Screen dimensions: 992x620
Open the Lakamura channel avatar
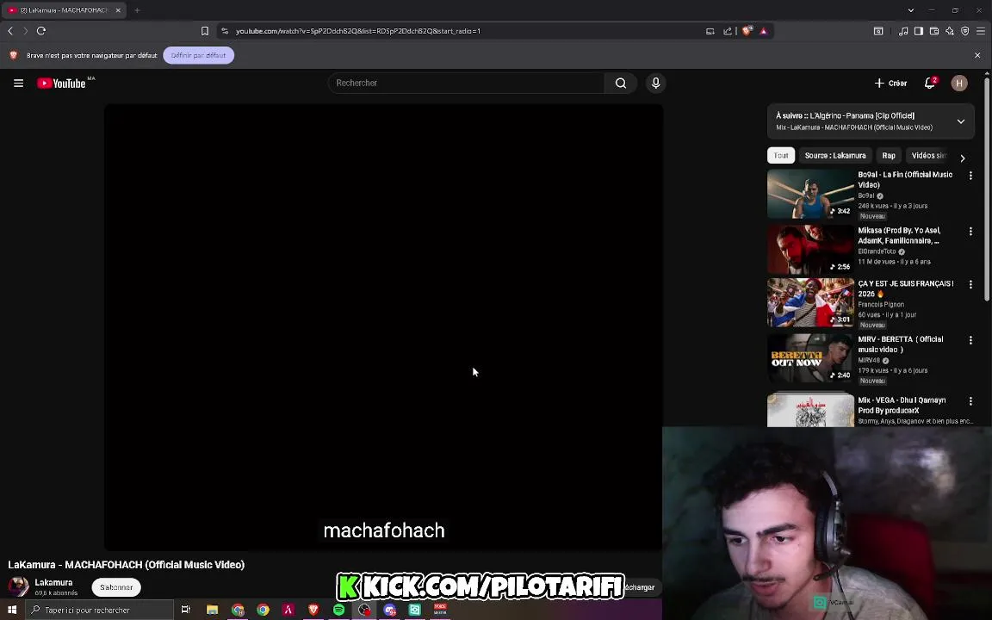pyautogui.click(x=18, y=586)
